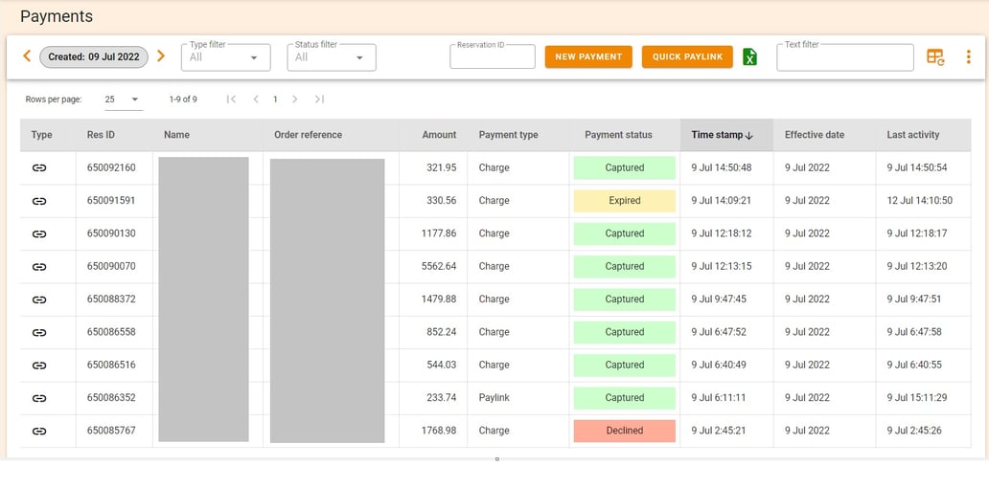Click link icon for reservation 650092160

(39, 167)
